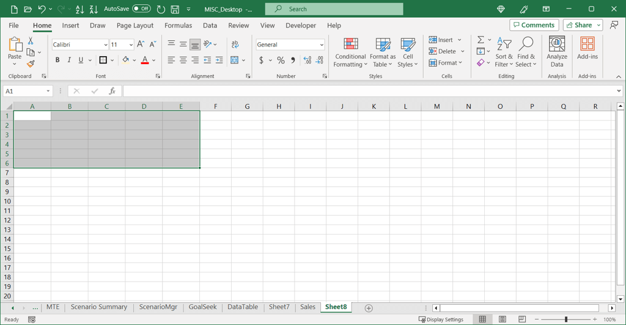Screen dimensions: 626x325
Task: Click the zoom slider handle
Action: (x=566, y=320)
